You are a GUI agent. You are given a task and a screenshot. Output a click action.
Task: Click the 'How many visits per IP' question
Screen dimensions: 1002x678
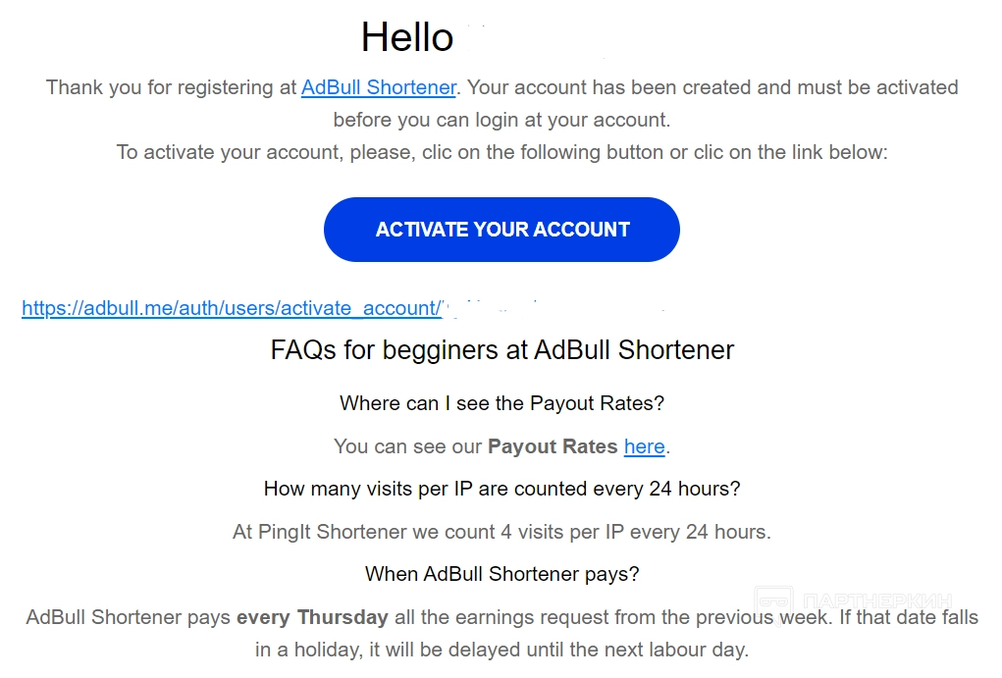(501, 489)
